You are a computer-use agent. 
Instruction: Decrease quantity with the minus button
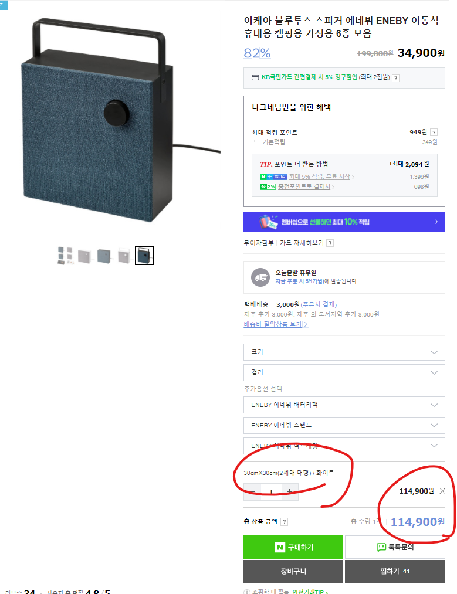click(252, 492)
